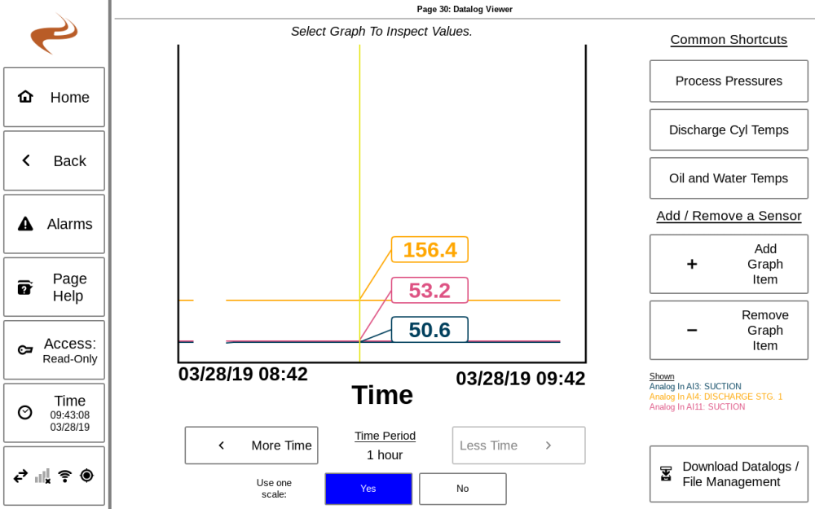Open Alarms via the warning triangle icon

(x=25, y=222)
